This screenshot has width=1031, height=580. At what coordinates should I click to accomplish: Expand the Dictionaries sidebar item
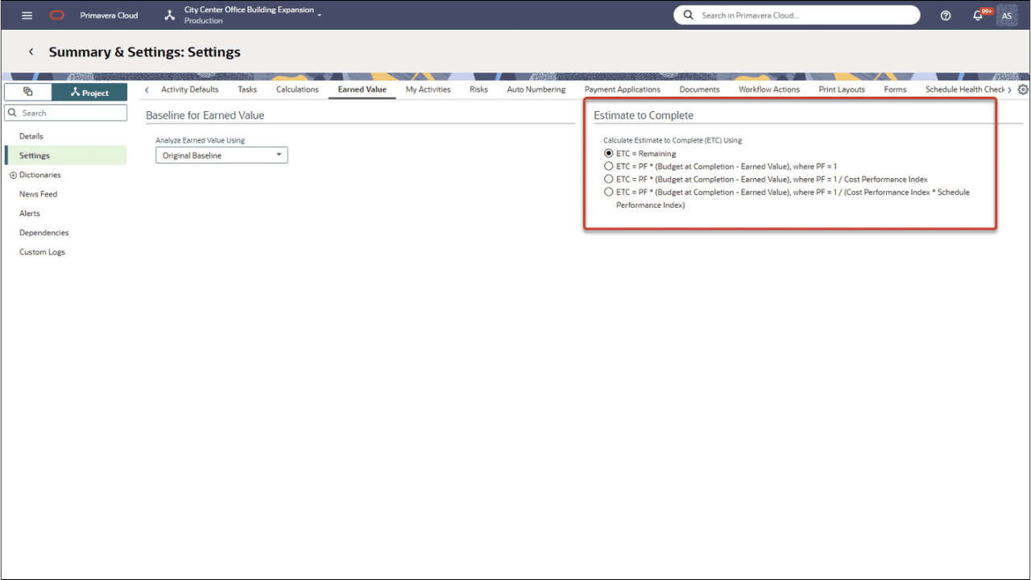13,175
